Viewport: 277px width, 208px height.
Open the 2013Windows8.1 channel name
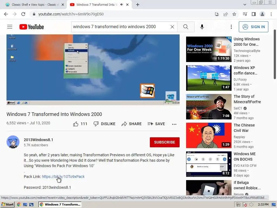(38, 140)
